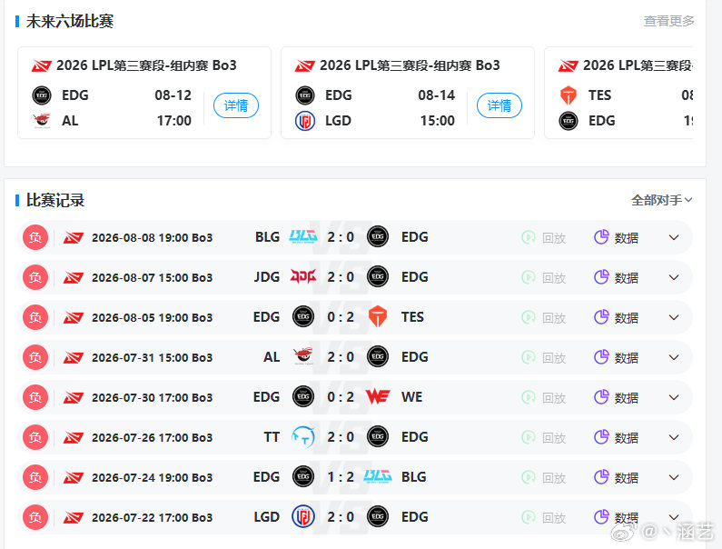The height and width of the screenshot is (549, 722).
Task: Click 数据 label in the 2026-07-26 row
Action: click(627, 438)
